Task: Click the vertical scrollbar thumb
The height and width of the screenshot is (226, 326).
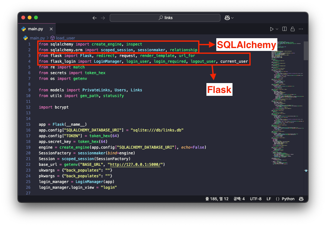Action: [x=306, y=51]
